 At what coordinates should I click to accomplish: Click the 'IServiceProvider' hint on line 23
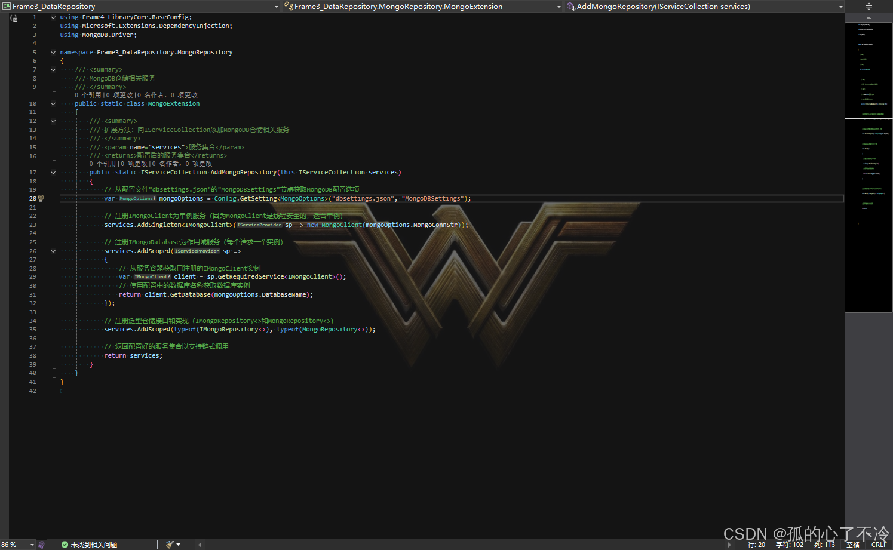tap(259, 225)
